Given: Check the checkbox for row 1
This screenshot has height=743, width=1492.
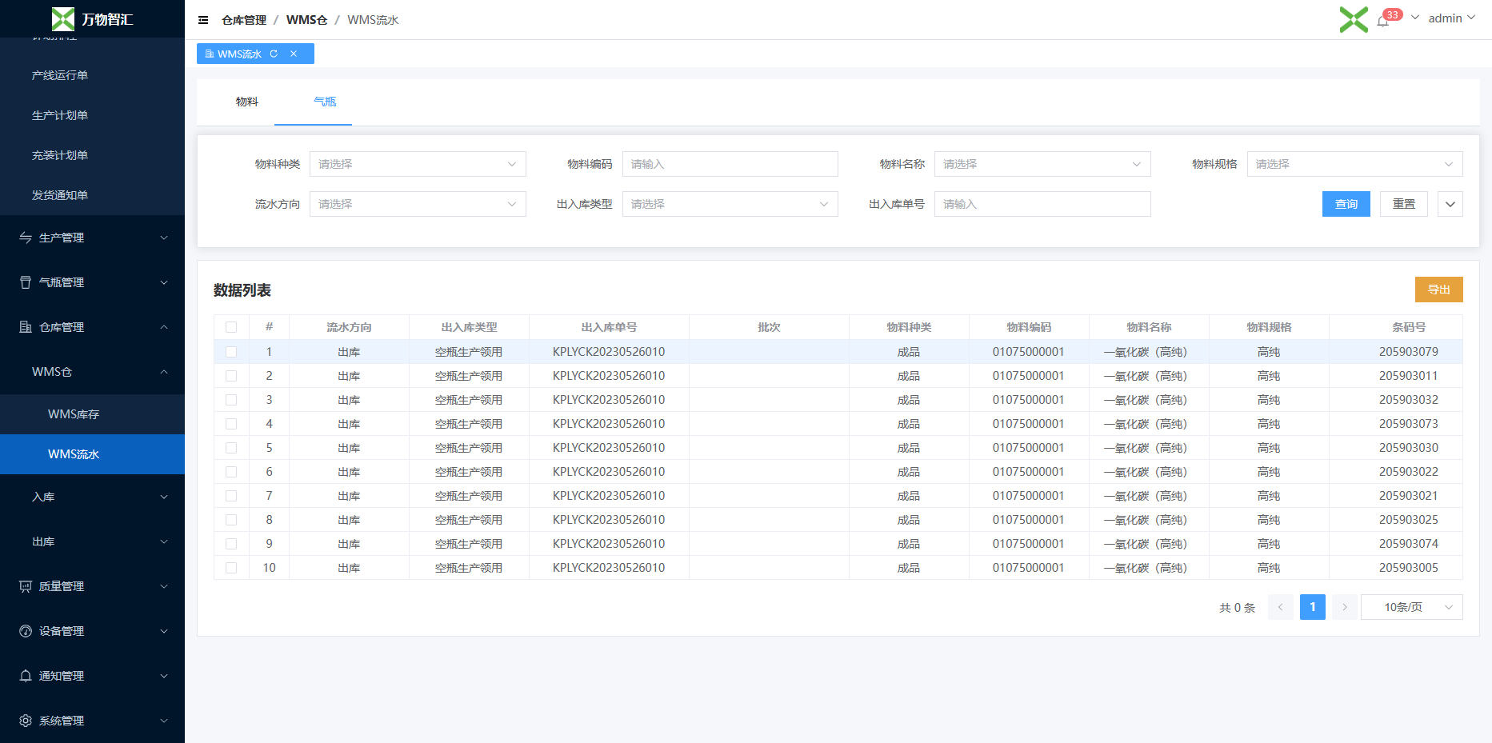Looking at the screenshot, I should coord(231,352).
